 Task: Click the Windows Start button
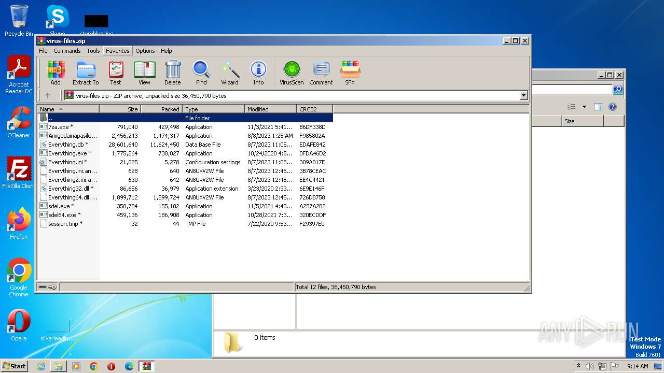(x=15, y=366)
